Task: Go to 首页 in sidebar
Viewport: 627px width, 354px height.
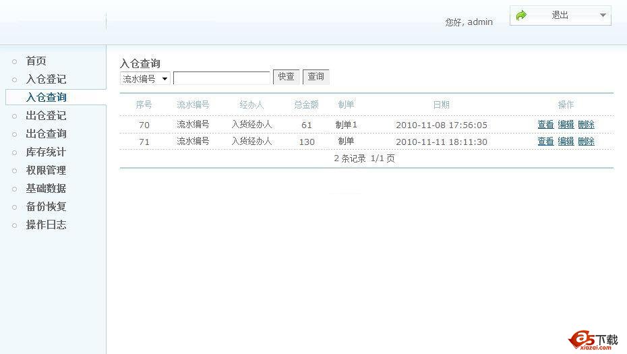Action: point(36,61)
